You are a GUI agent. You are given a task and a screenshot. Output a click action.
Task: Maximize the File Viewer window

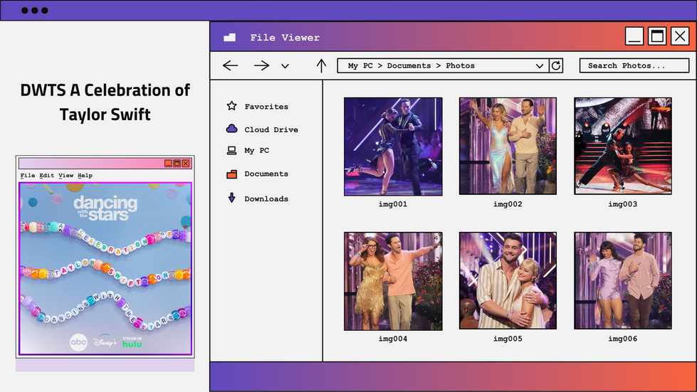coord(657,36)
